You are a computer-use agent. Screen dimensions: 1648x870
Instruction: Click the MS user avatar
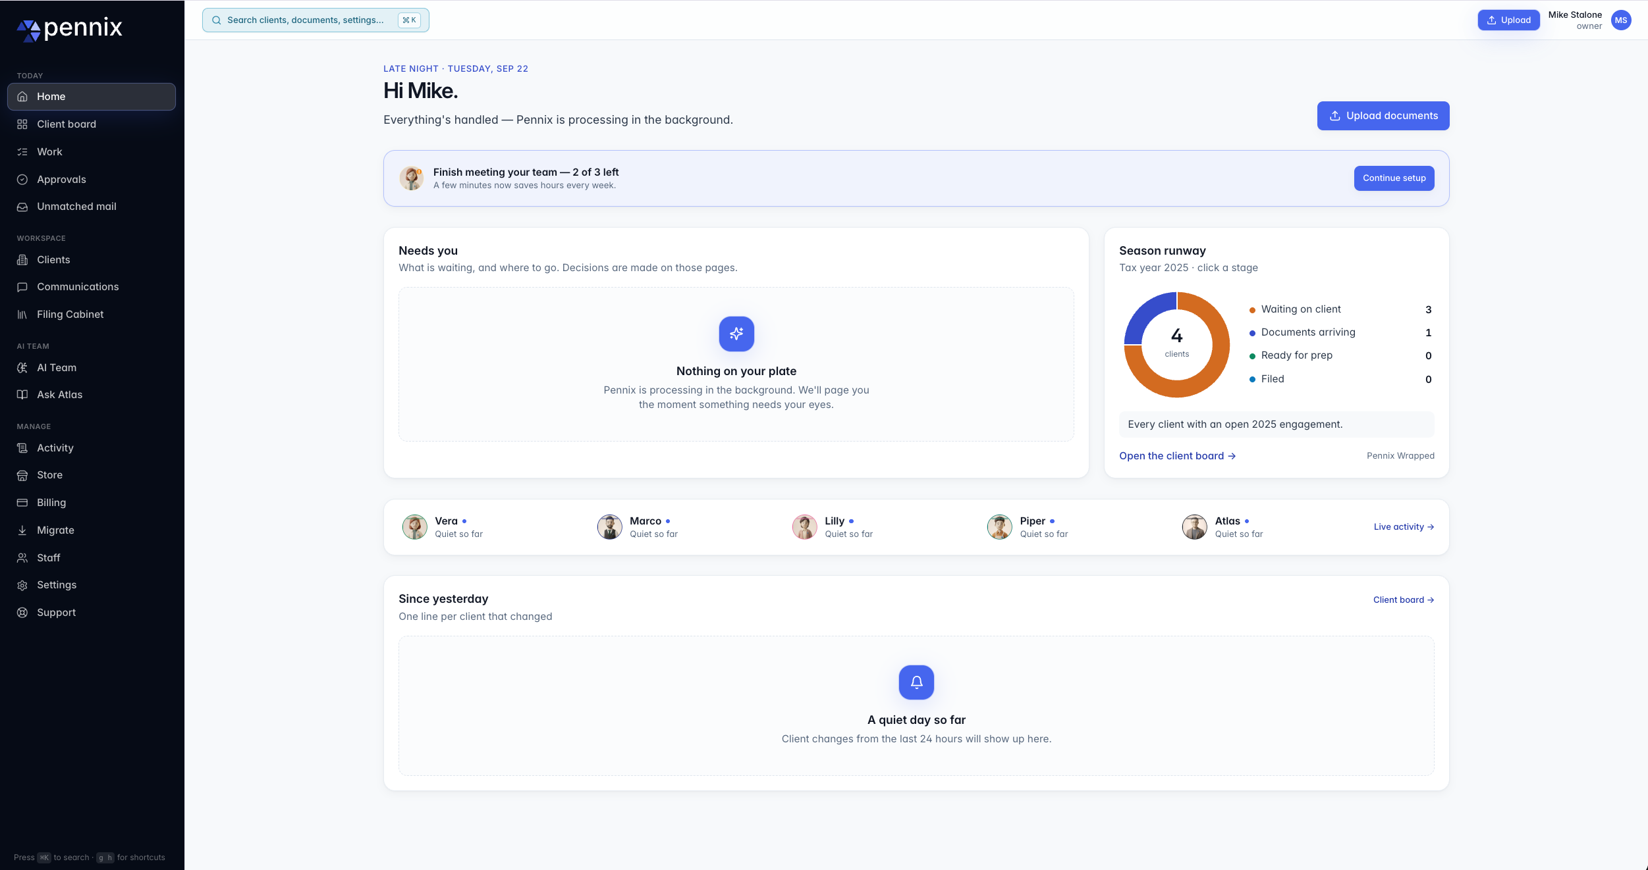click(1621, 20)
